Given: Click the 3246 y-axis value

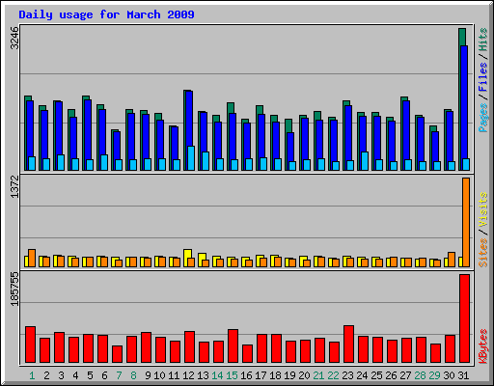Looking at the screenshot, I should coord(14,38).
